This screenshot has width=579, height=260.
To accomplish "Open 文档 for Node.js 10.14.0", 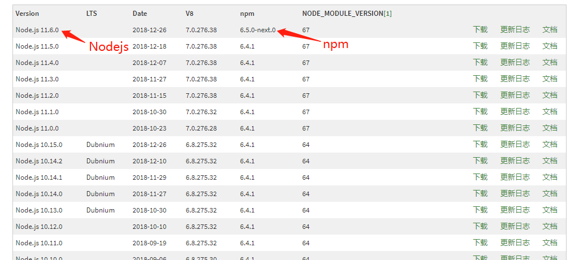I will [550, 193].
